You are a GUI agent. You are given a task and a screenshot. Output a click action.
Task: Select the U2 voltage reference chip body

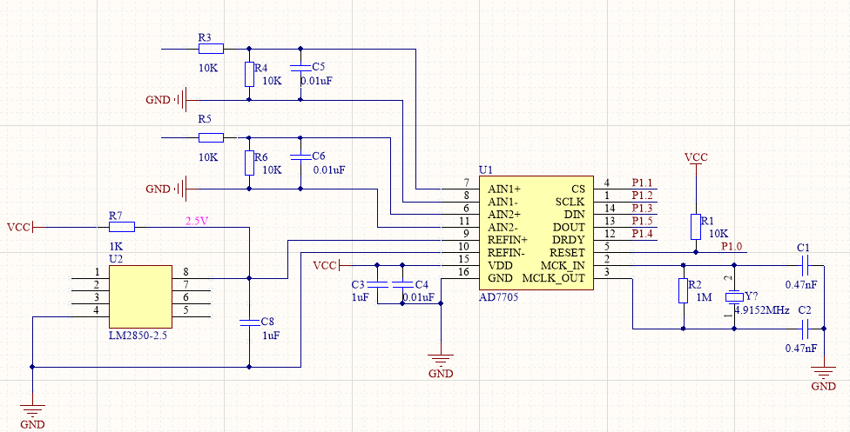click(140, 296)
